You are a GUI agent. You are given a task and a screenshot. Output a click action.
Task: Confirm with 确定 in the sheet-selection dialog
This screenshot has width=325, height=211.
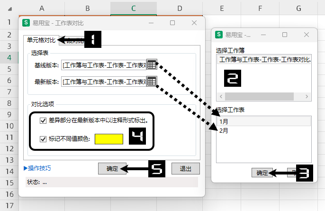pos(262,173)
